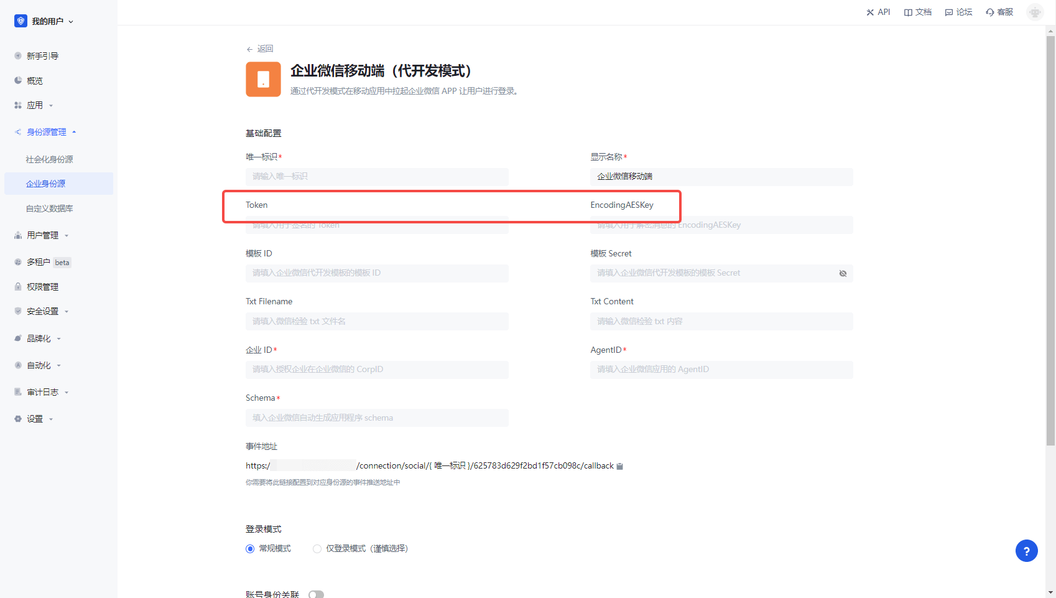This screenshot has width=1056, height=598.
Task: Expand the 用户管理 sidebar menu
Action: click(x=42, y=235)
